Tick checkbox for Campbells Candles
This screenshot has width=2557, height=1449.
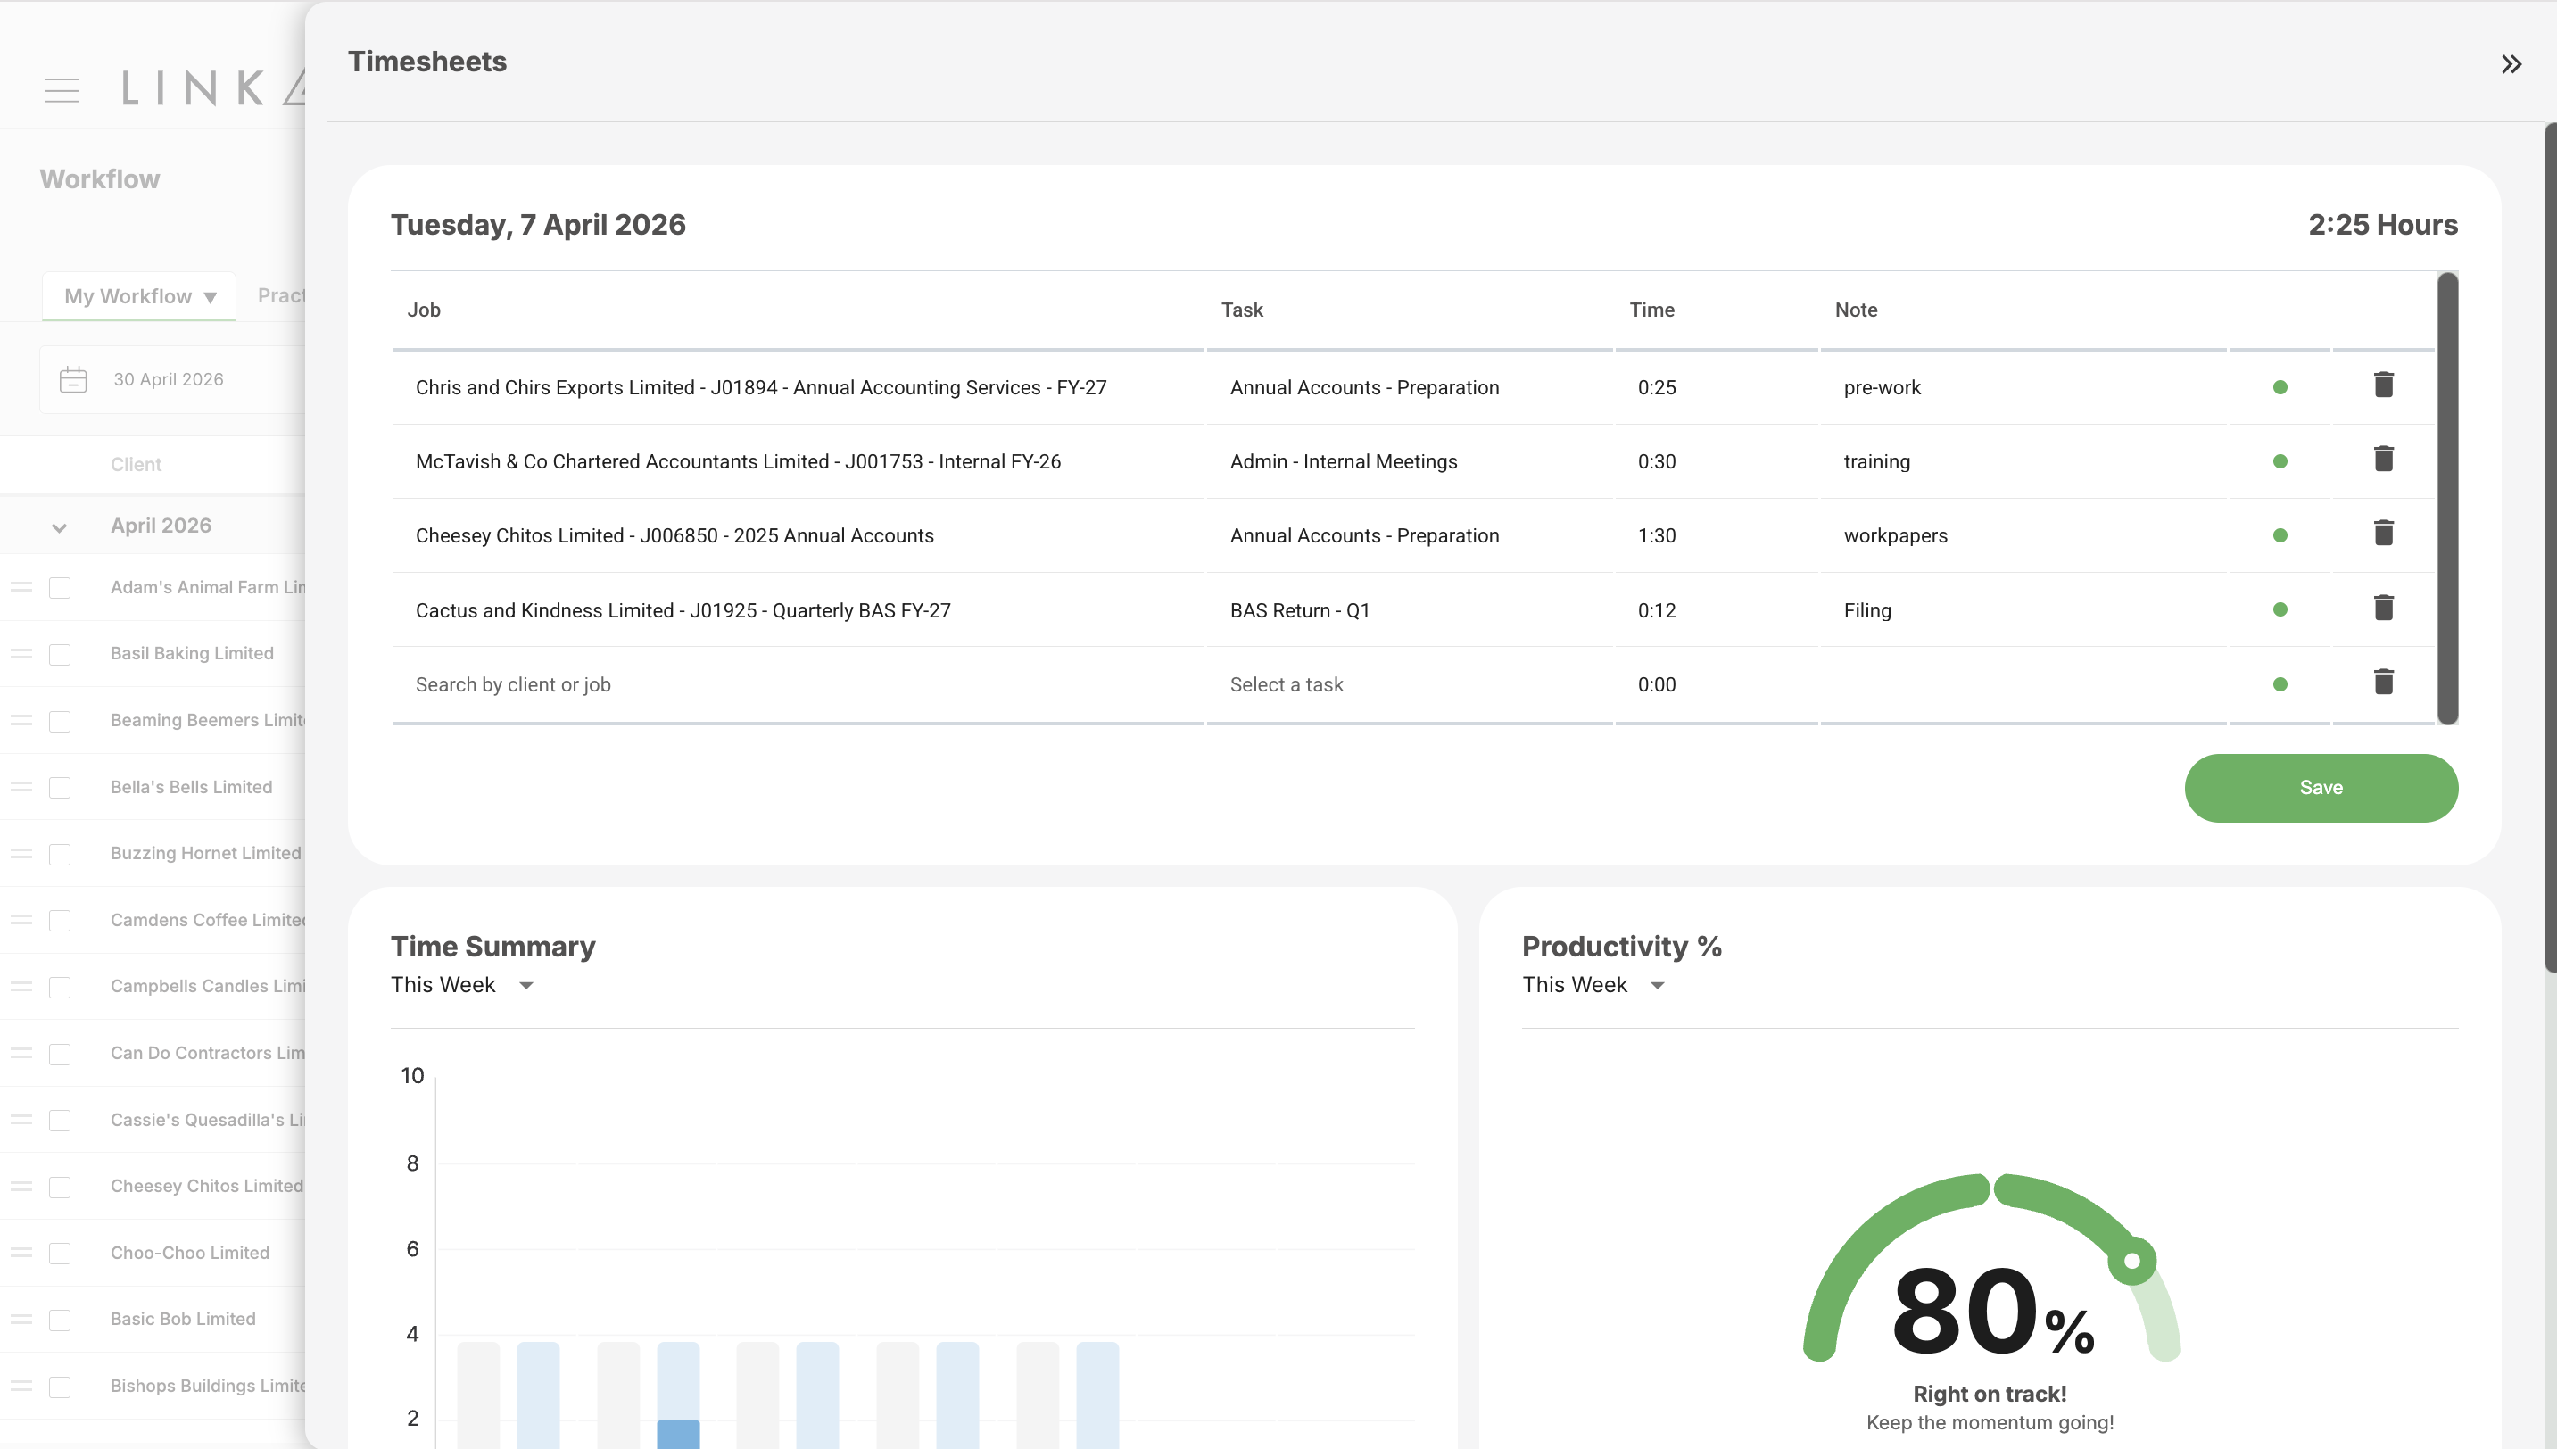tap(60, 987)
